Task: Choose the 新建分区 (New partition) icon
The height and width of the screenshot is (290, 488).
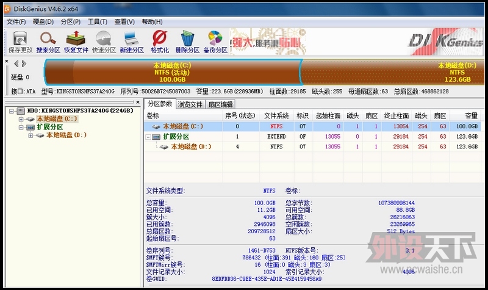Action: pyautogui.click(x=132, y=42)
